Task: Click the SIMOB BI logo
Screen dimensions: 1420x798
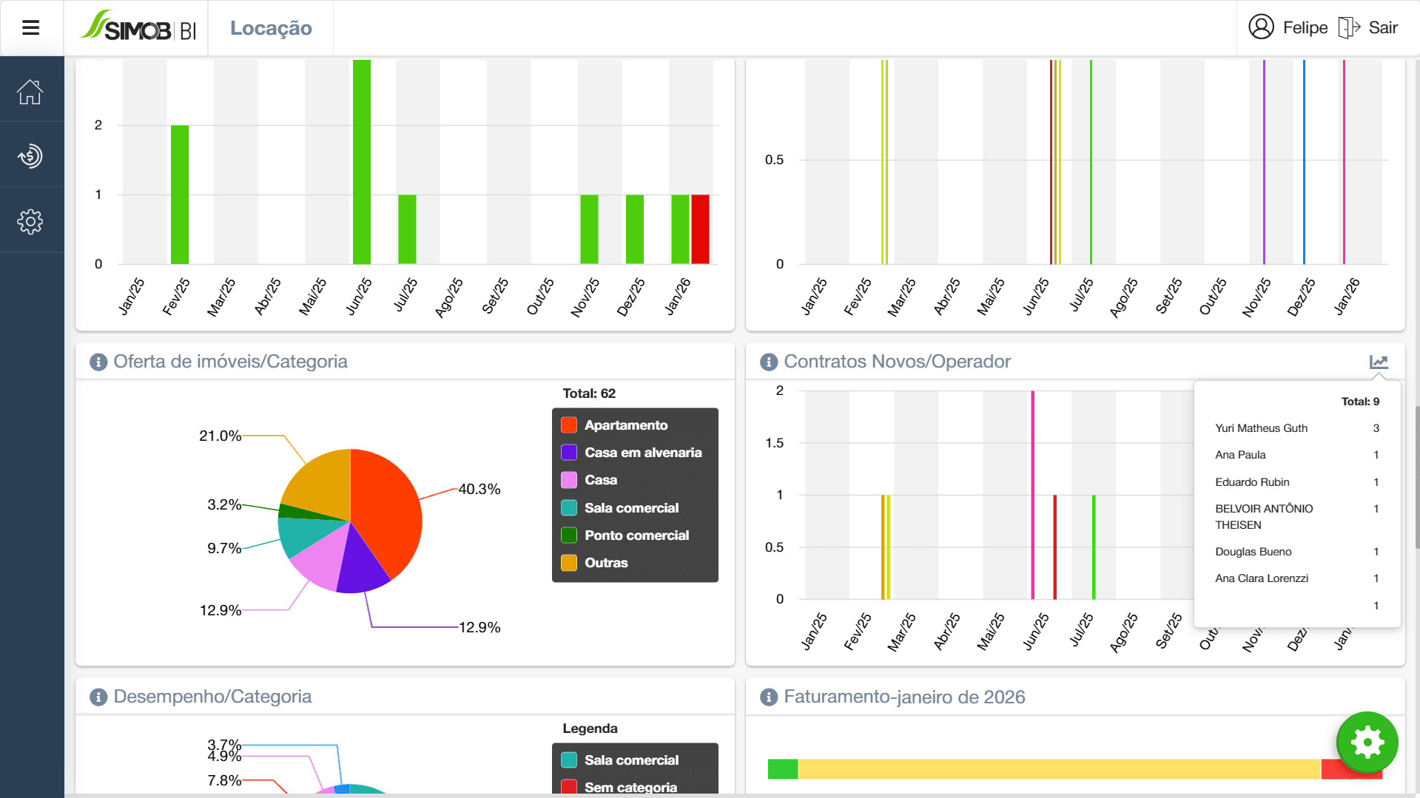Action: click(x=138, y=28)
